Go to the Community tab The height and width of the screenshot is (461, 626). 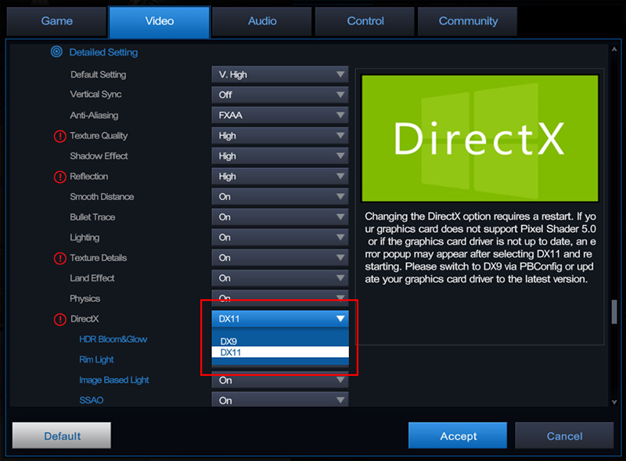click(468, 21)
